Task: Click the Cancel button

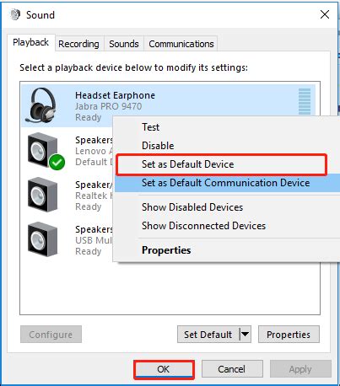Action: coord(232,369)
